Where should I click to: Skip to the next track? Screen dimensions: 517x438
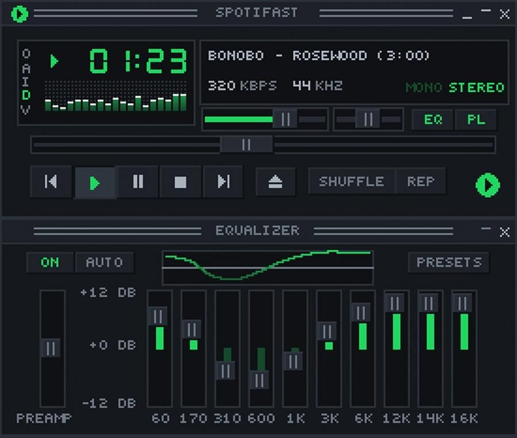223,181
